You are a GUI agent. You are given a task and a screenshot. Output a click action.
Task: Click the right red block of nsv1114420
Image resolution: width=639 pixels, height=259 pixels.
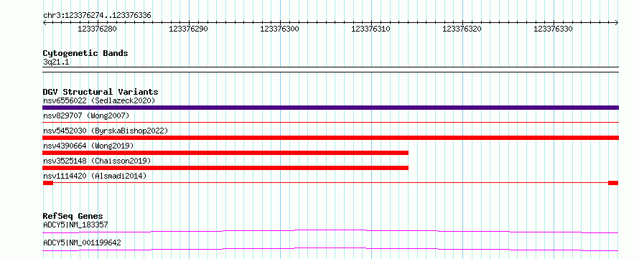[613, 183]
